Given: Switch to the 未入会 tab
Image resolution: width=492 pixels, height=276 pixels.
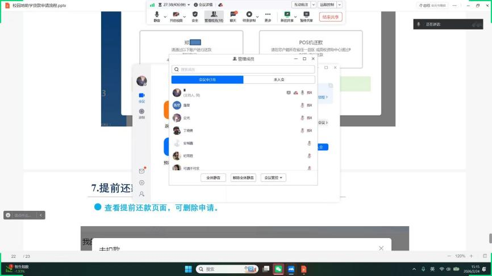Looking at the screenshot, I should click(279, 80).
